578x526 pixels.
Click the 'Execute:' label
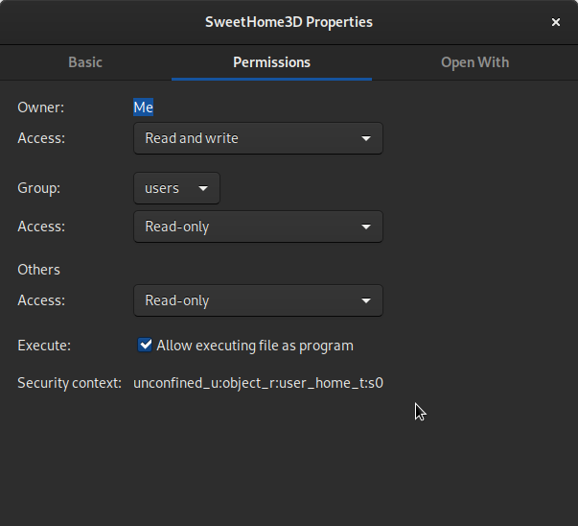tap(44, 346)
